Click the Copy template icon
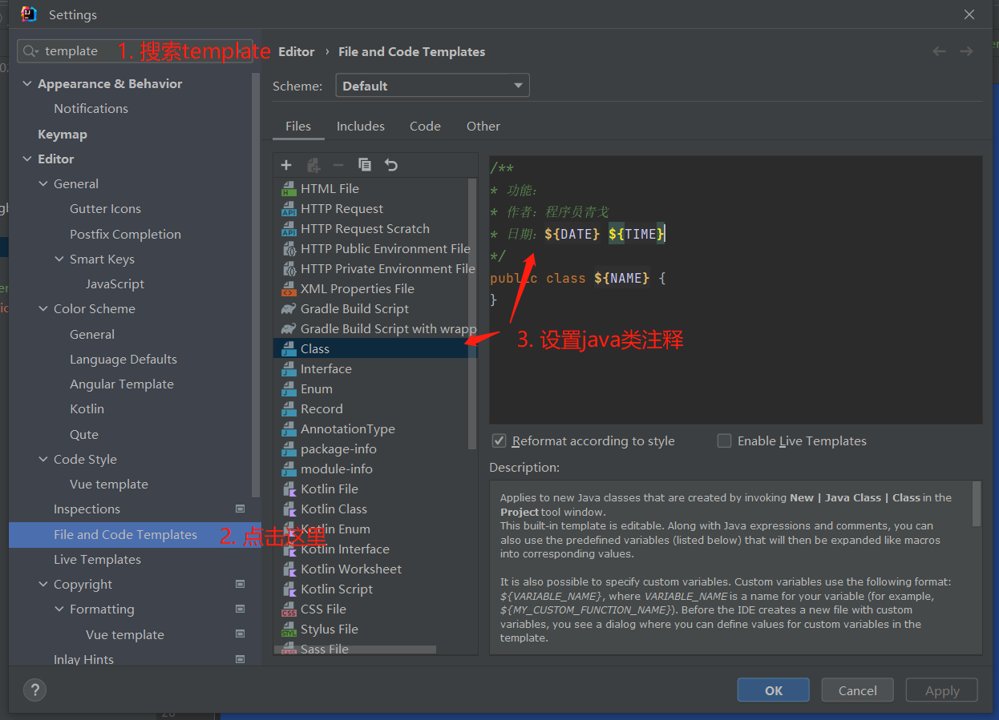The image size is (999, 720). pos(365,165)
